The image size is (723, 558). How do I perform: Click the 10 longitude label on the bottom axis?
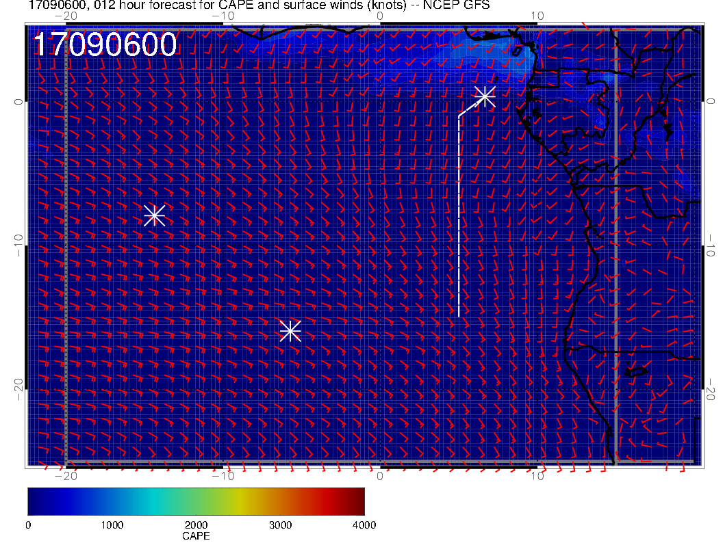click(x=537, y=476)
